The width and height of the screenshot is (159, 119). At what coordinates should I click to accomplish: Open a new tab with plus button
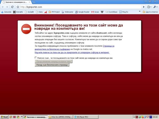[x=34, y=2]
